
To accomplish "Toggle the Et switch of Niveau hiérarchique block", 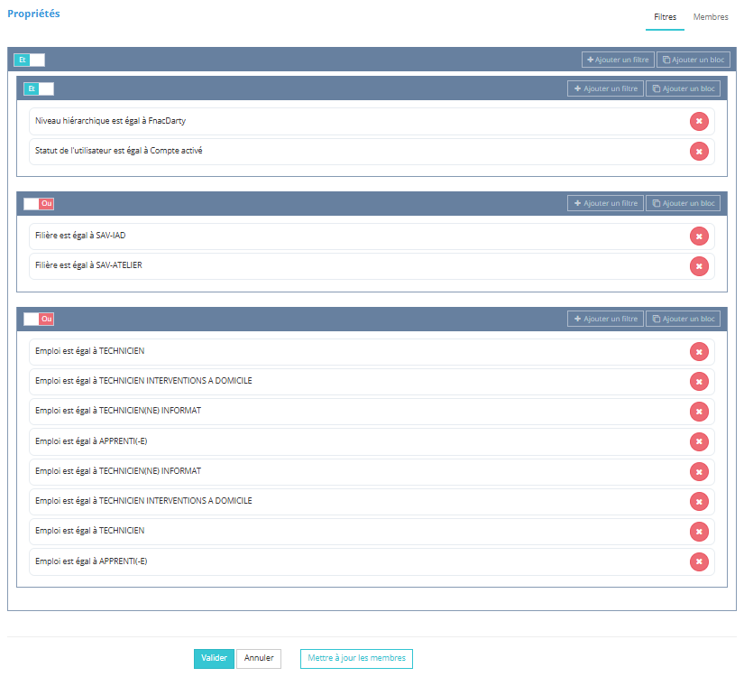I will [39, 88].
